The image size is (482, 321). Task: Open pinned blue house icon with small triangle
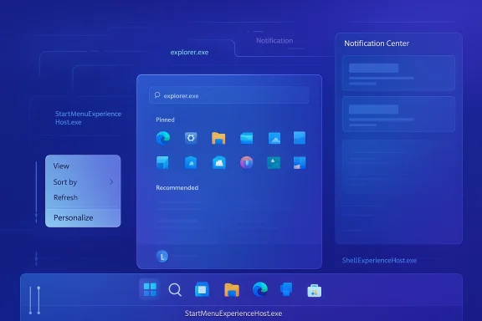tap(191, 163)
